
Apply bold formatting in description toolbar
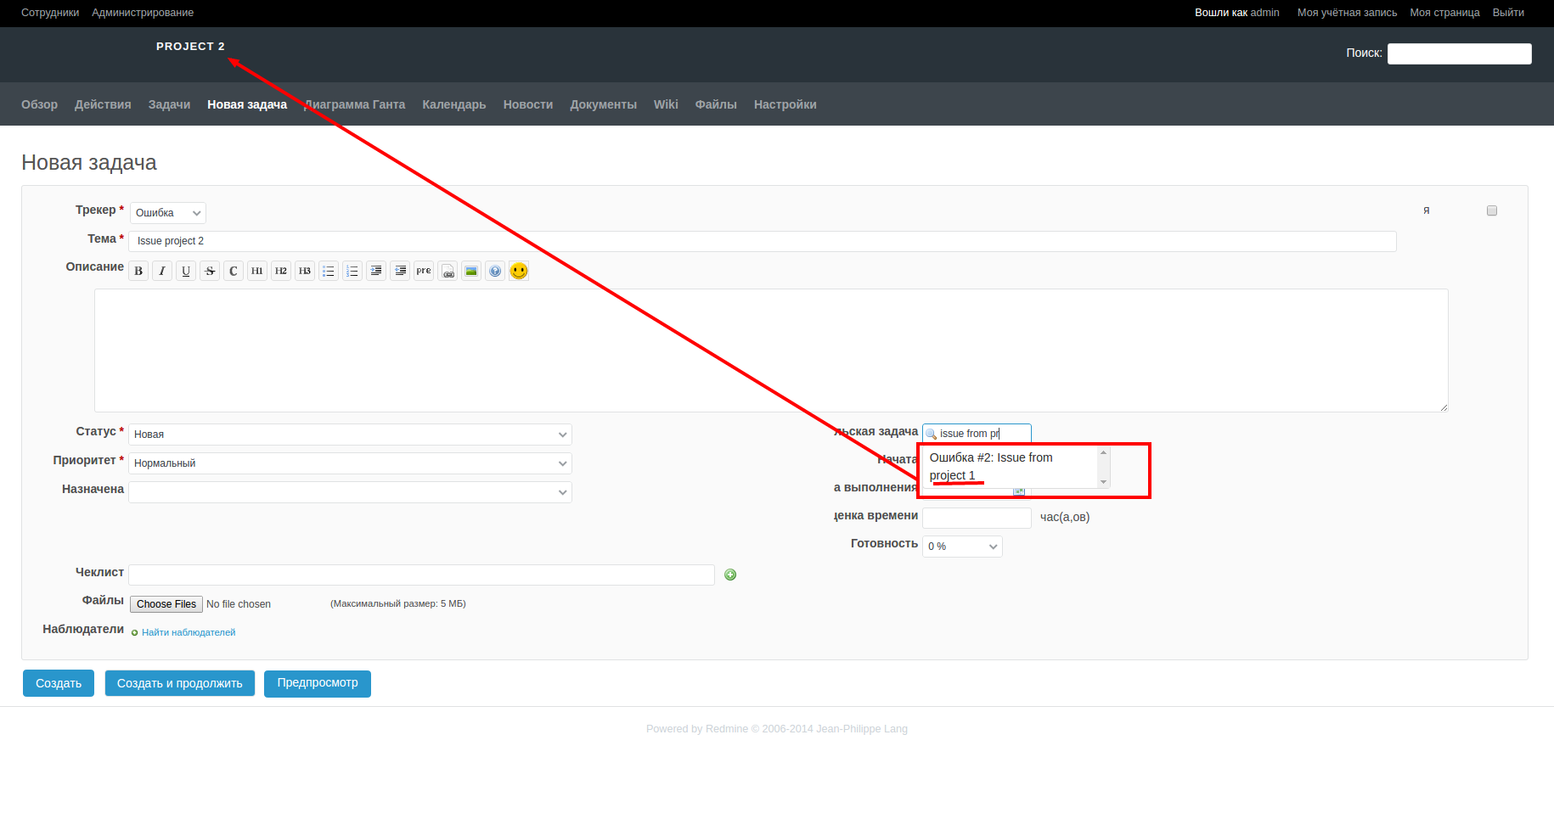point(138,271)
